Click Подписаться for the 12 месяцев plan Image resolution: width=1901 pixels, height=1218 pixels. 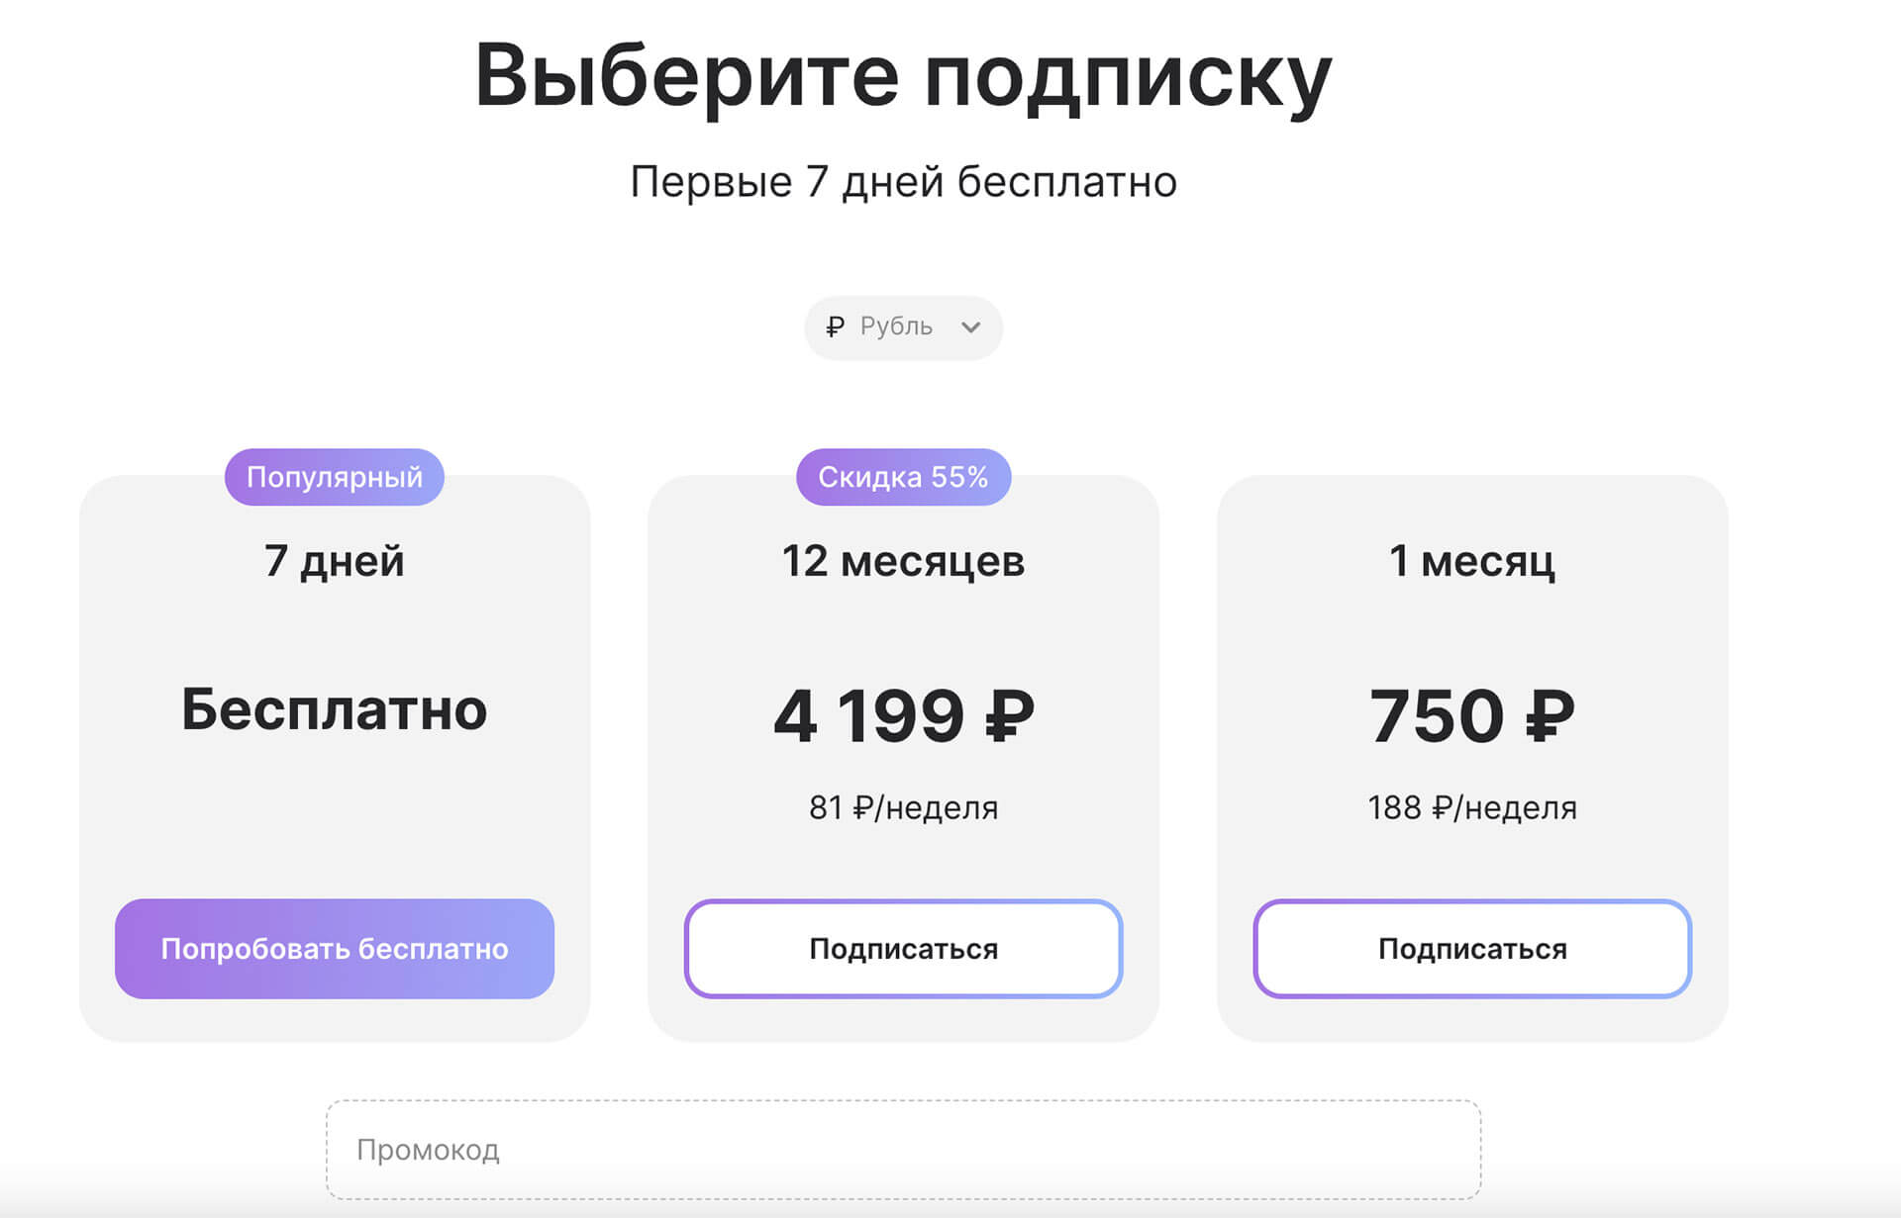(903, 948)
